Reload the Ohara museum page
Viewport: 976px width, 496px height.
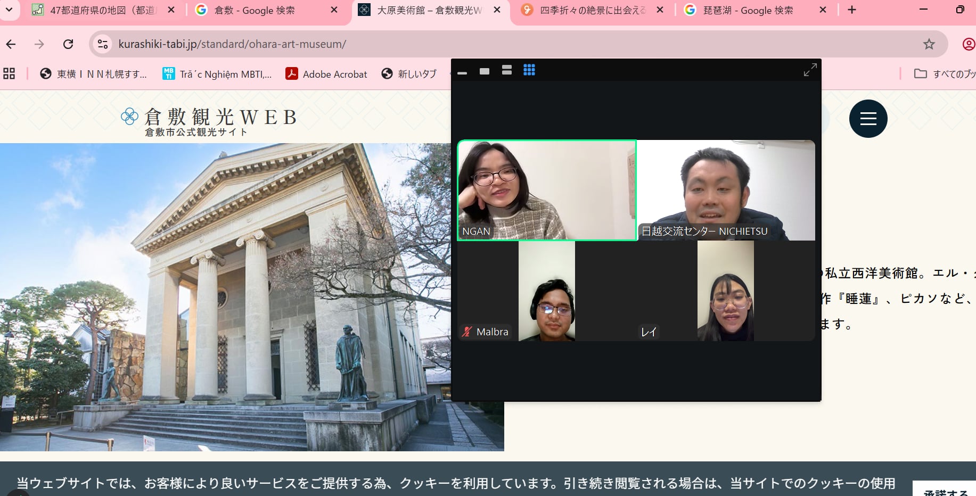pyautogui.click(x=68, y=44)
